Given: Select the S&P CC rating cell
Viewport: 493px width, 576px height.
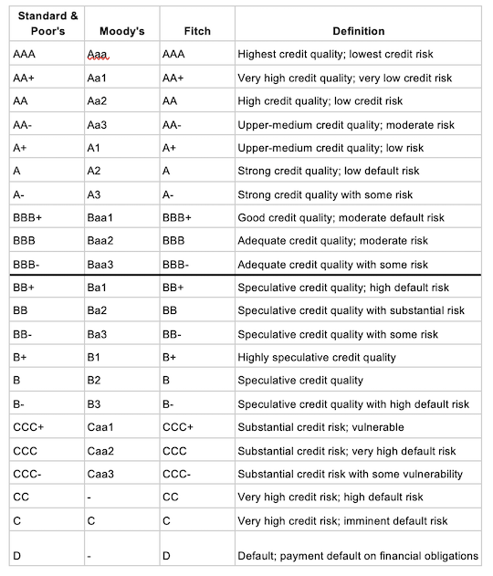Looking at the screenshot, I should coord(47,497).
